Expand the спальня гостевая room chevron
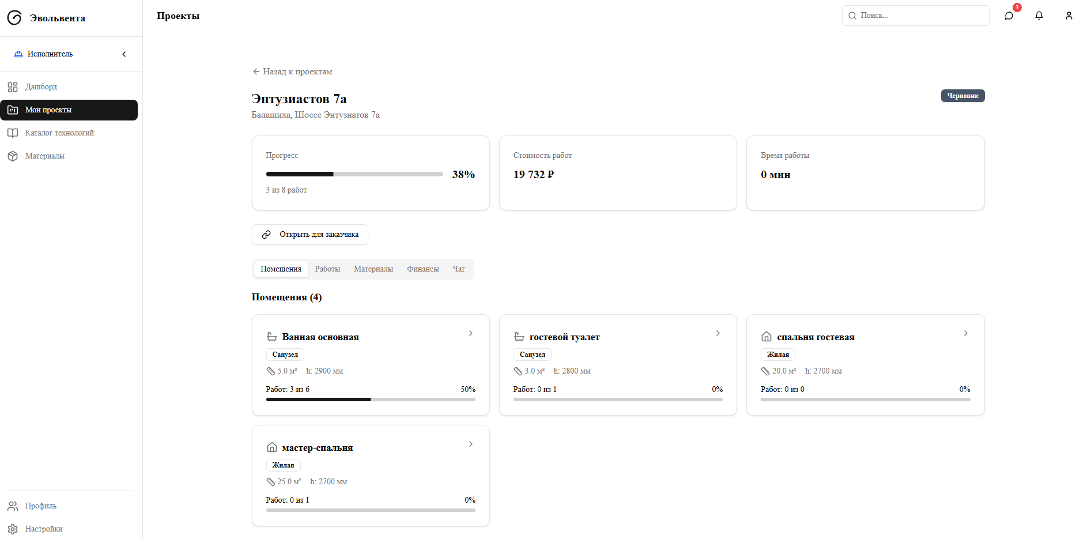The image size is (1091, 539). (966, 333)
